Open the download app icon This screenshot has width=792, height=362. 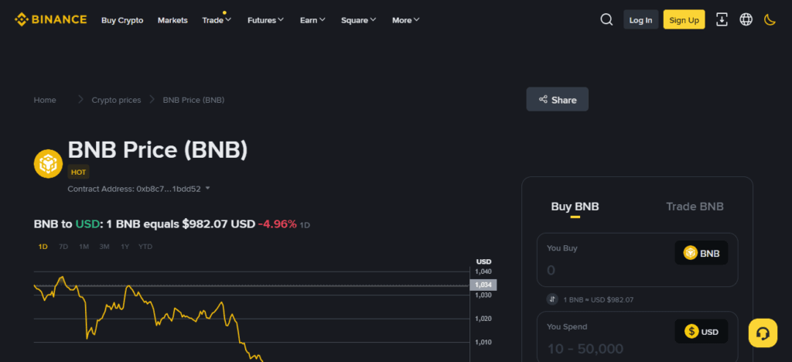point(722,20)
